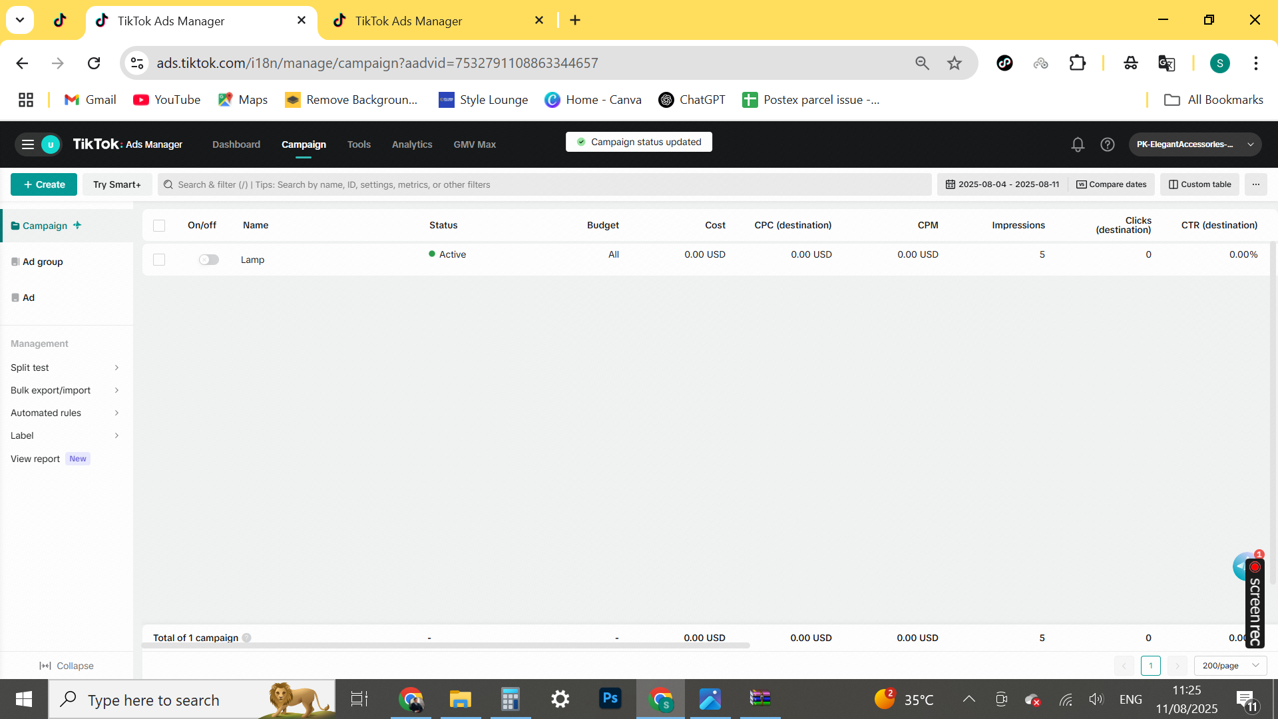Open the tab search dropdown arrow
Image resolution: width=1278 pixels, height=719 pixels.
(x=20, y=20)
